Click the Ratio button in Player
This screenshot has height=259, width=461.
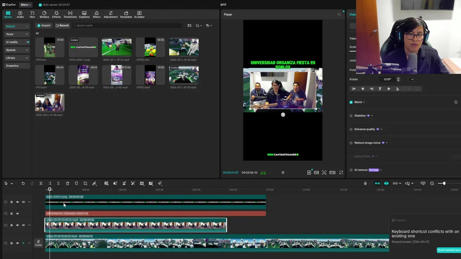(x=332, y=173)
